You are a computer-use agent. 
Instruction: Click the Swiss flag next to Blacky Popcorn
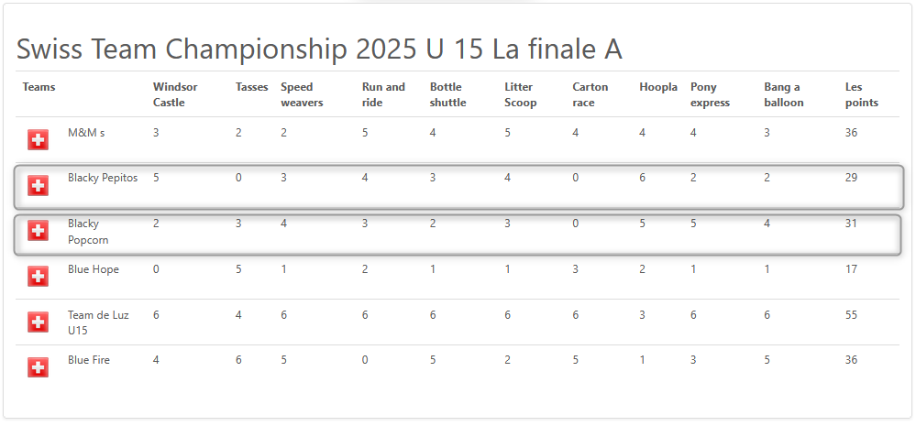(x=38, y=231)
